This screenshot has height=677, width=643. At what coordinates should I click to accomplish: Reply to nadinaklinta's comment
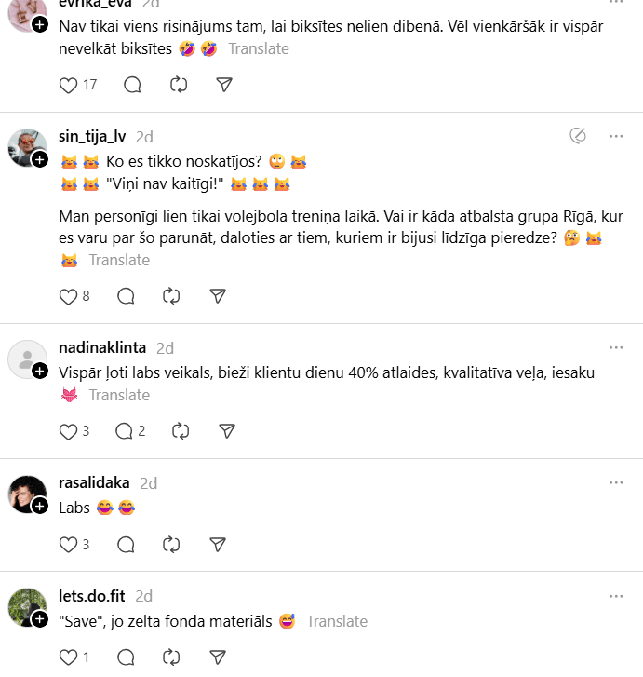point(125,431)
